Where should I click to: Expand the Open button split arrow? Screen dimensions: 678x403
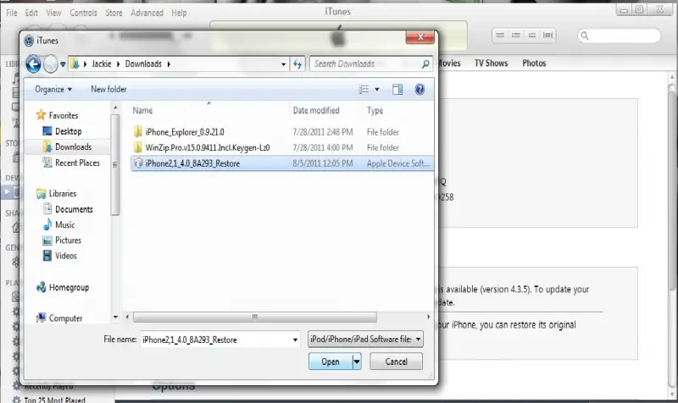(x=357, y=362)
